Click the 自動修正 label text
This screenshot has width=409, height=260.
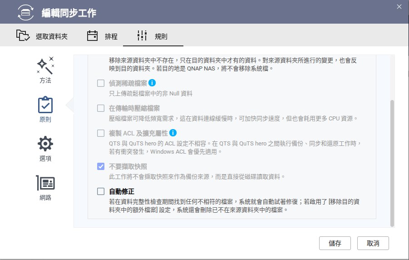tap(122, 191)
